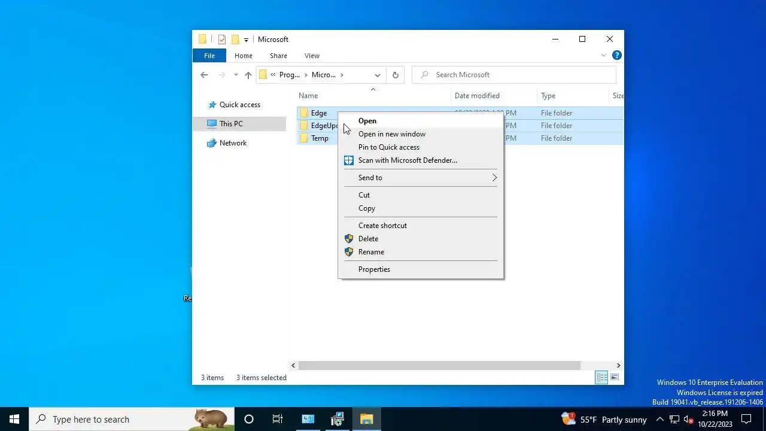Click the taskbar clock showing 2:16 PM
This screenshot has height=431, width=766.
pyautogui.click(x=715, y=419)
